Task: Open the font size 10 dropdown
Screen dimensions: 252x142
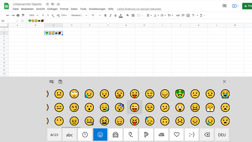Action: pos(96,15)
